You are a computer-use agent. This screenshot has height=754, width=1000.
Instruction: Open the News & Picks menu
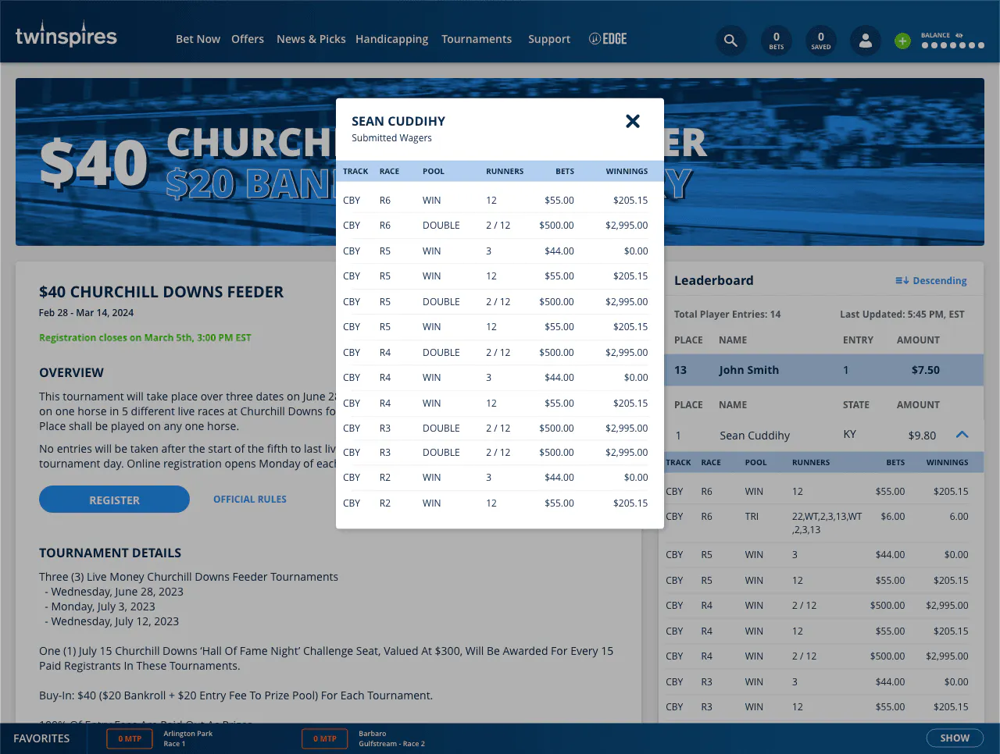click(x=311, y=39)
